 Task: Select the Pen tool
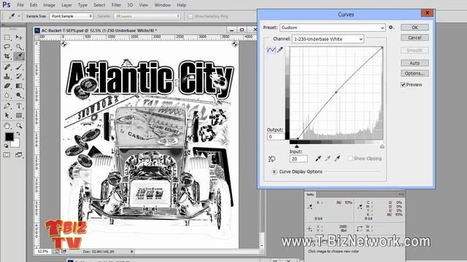click(7, 106)
